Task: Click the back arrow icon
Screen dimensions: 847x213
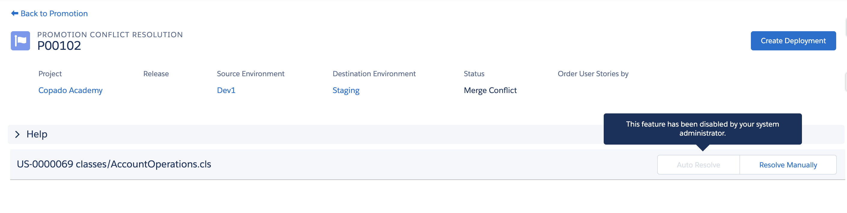Action: pyautogui.click(x=14, y=13)
